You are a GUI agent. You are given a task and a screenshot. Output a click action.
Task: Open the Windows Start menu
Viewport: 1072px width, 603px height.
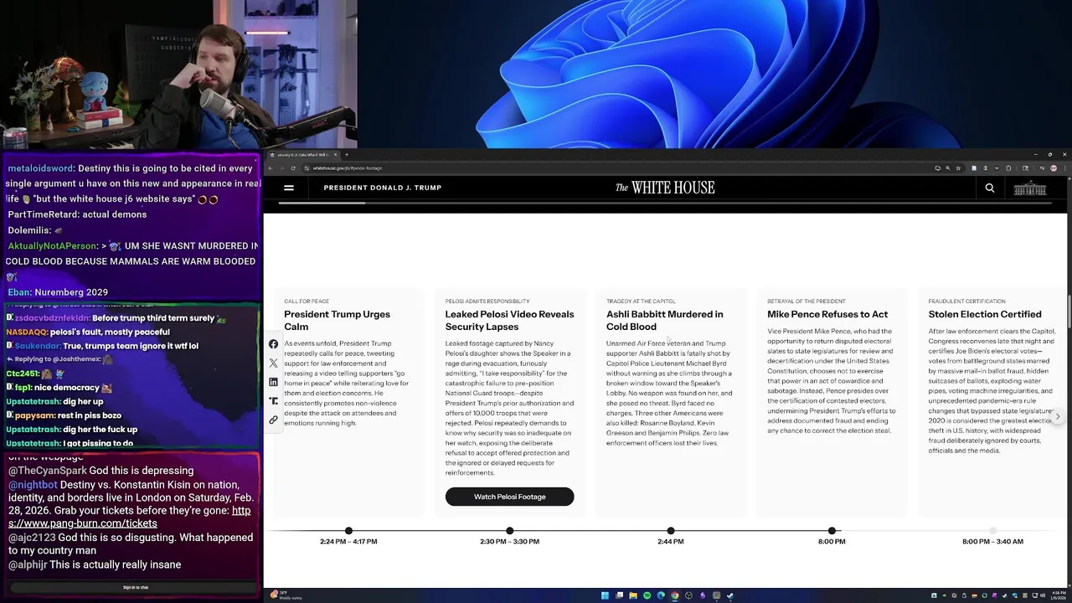click(x=604, y=595)
